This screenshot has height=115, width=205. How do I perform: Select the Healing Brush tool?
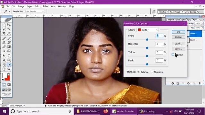pos(4,38)
